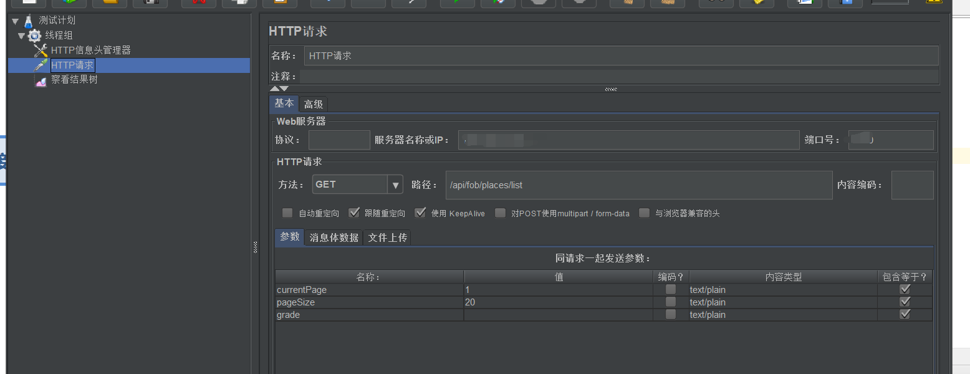The height and width of the screenshot is (374, 970).
Task: Disable the 使用 KeepAlive checkbox
Action: pos(420,213)
